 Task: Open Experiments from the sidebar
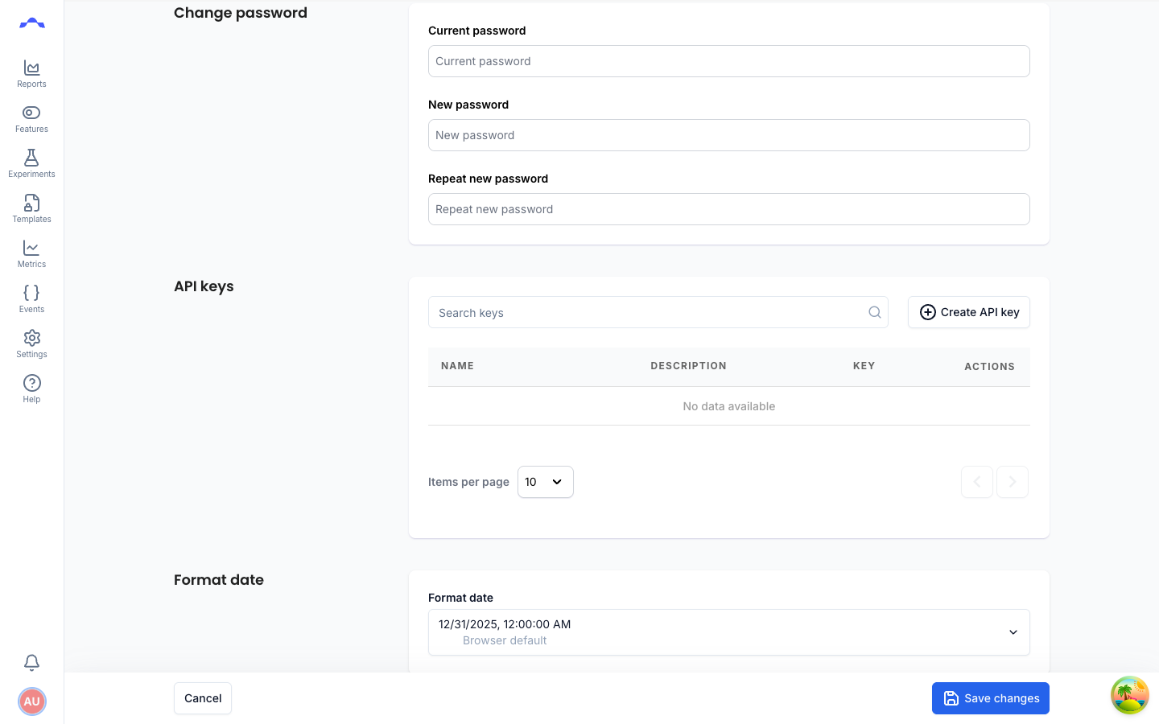click(31, 164)
